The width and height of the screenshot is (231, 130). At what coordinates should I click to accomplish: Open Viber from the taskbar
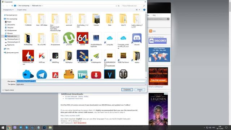pyautogui.click(x=15, y=127)
